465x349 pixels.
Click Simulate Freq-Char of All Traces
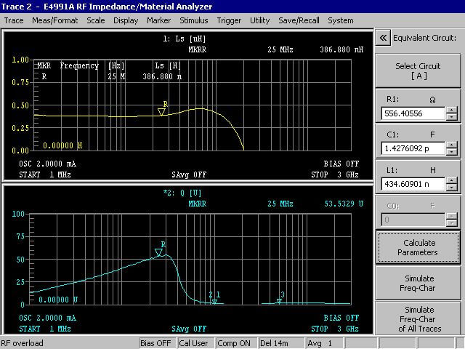point(417,319)
